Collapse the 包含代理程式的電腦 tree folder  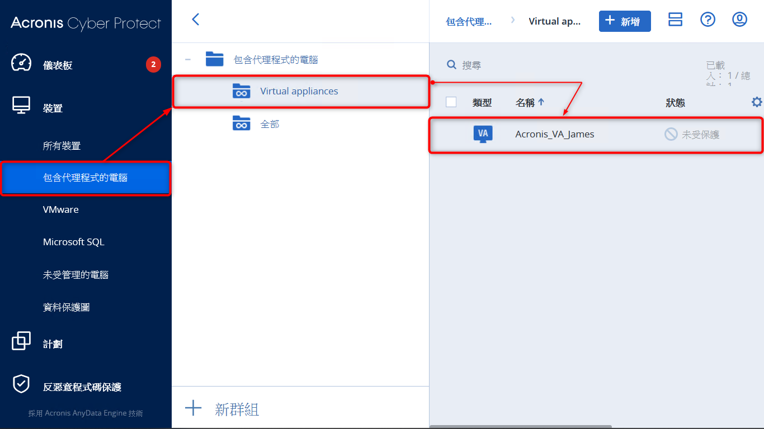coord(188,59)
